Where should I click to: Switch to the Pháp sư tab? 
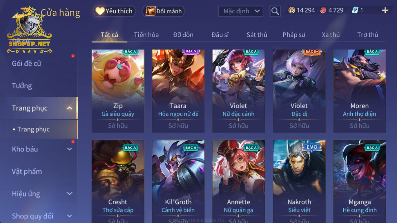point(294,35)
